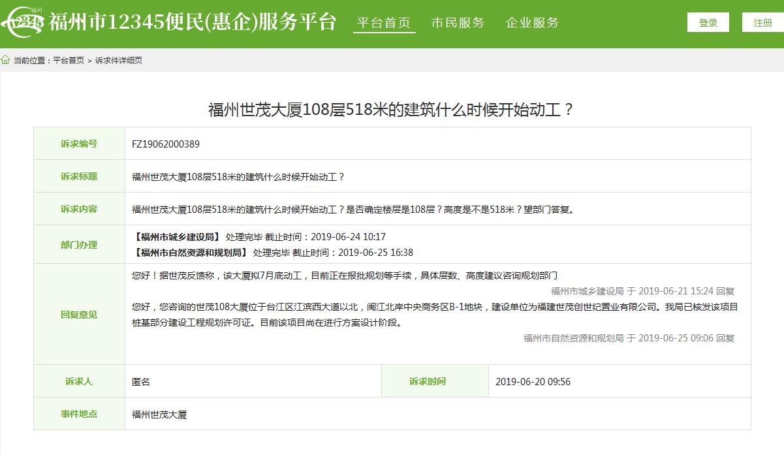784x455 pixels.
Task: Click the 当前位置 breadcrumb label
Action: (x=32, y=60)
